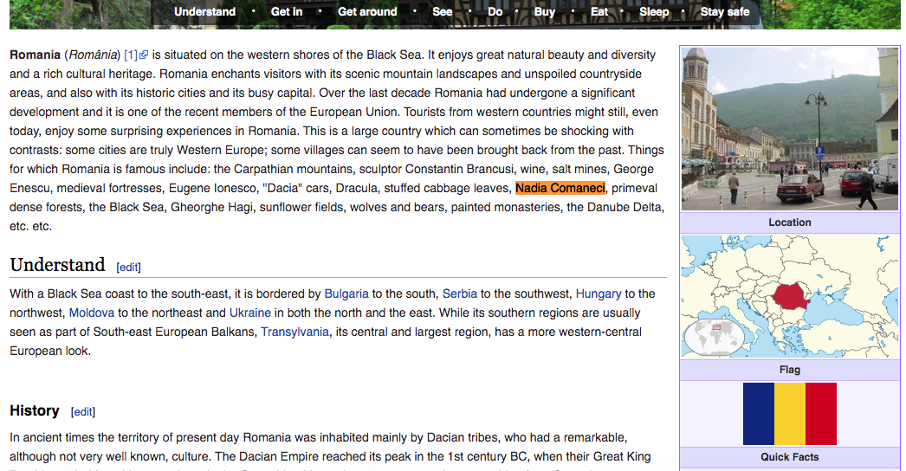The height and width of the screenshot is (471, 906).
Task: Select the Get around menu item
Action: 367,12
